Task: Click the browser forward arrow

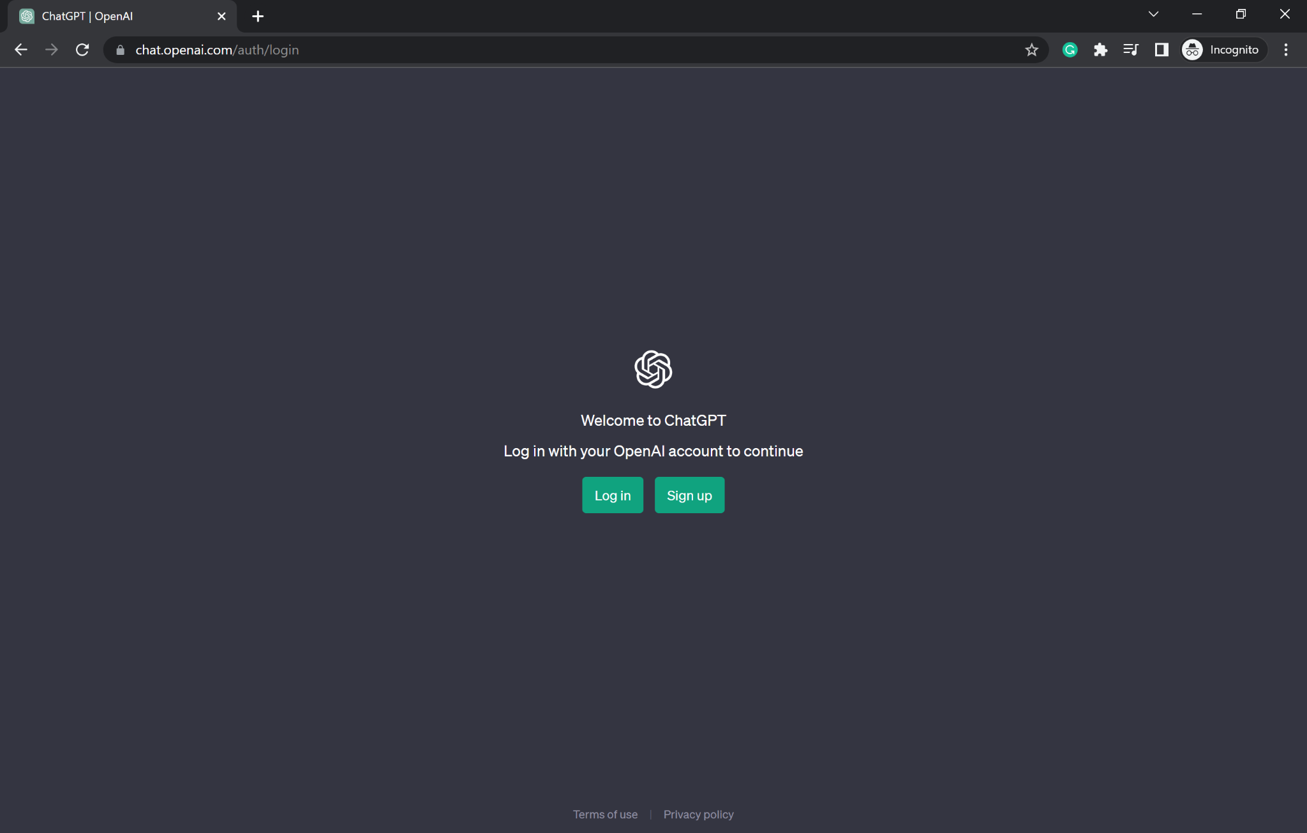Action: [x=52, y=50]
